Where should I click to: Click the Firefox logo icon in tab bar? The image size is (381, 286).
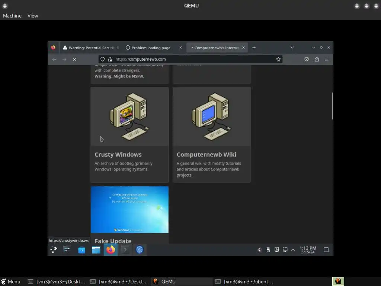point(53,47)
